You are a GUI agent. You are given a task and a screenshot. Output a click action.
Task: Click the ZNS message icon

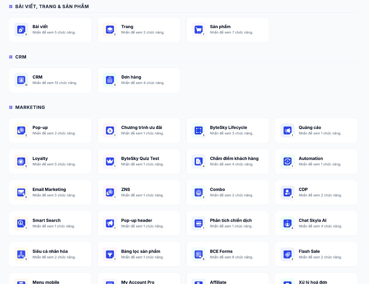[110, 192]
